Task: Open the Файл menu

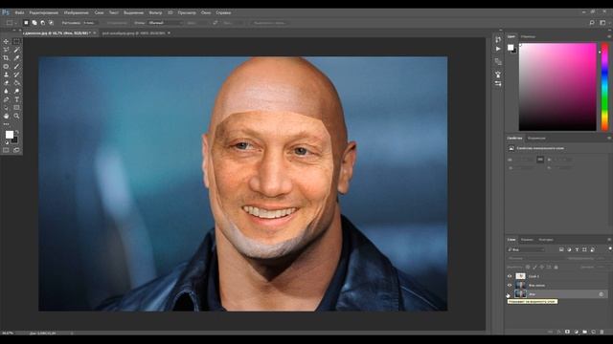Action: pos(19,12)
